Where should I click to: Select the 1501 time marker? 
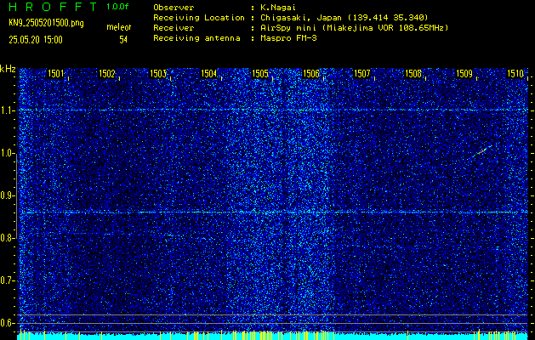[x=56, y=74]
